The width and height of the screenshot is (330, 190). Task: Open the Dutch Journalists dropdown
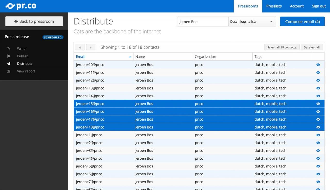click(252, 22)
